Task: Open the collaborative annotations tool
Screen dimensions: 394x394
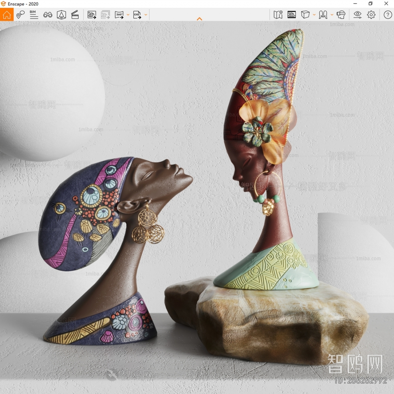Action: 20,15
